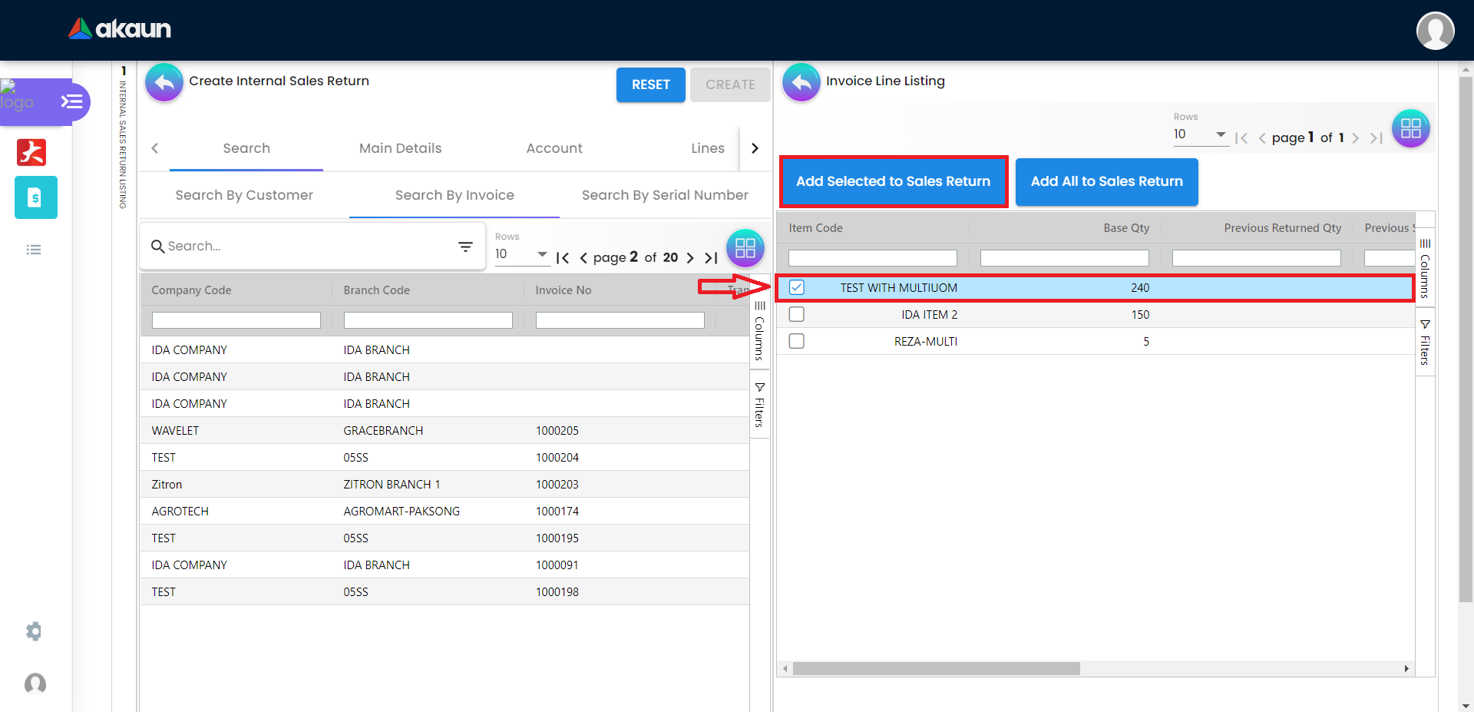Screen dimensions: 1474x712
Task: Click the teal invoice document sidebar icon
Action: 35,197
